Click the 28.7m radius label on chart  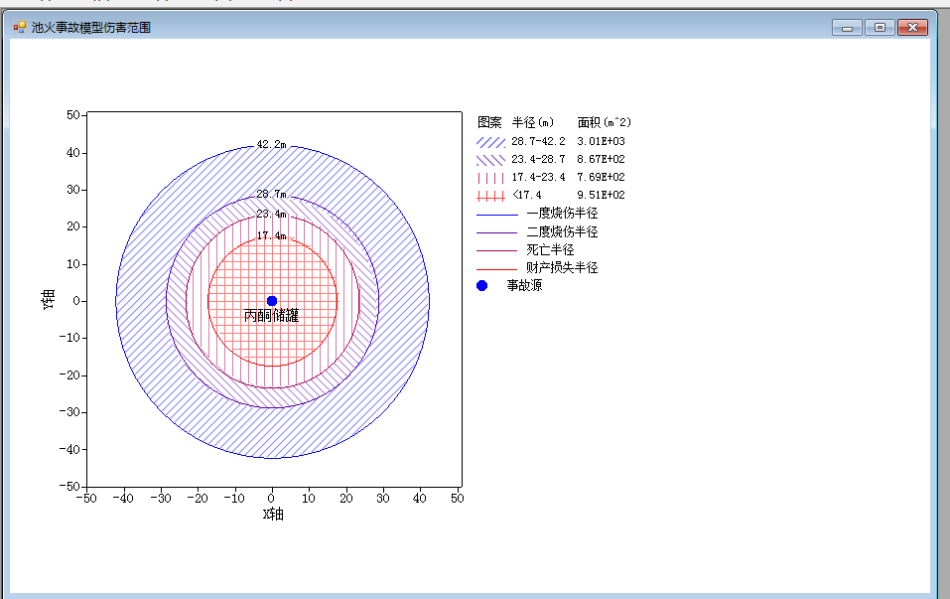pyautogui.click(x=271, y=194)
